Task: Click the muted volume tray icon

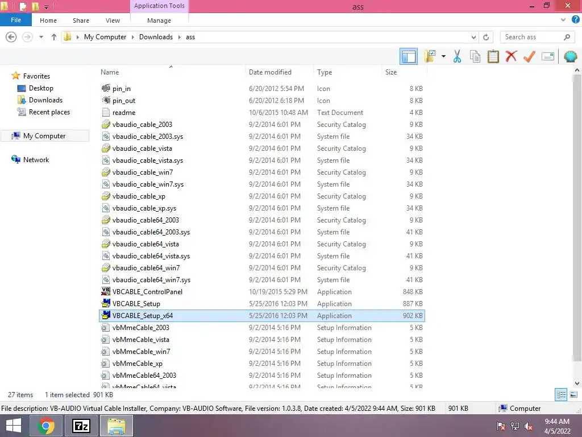Action: (x=528, y=426)
